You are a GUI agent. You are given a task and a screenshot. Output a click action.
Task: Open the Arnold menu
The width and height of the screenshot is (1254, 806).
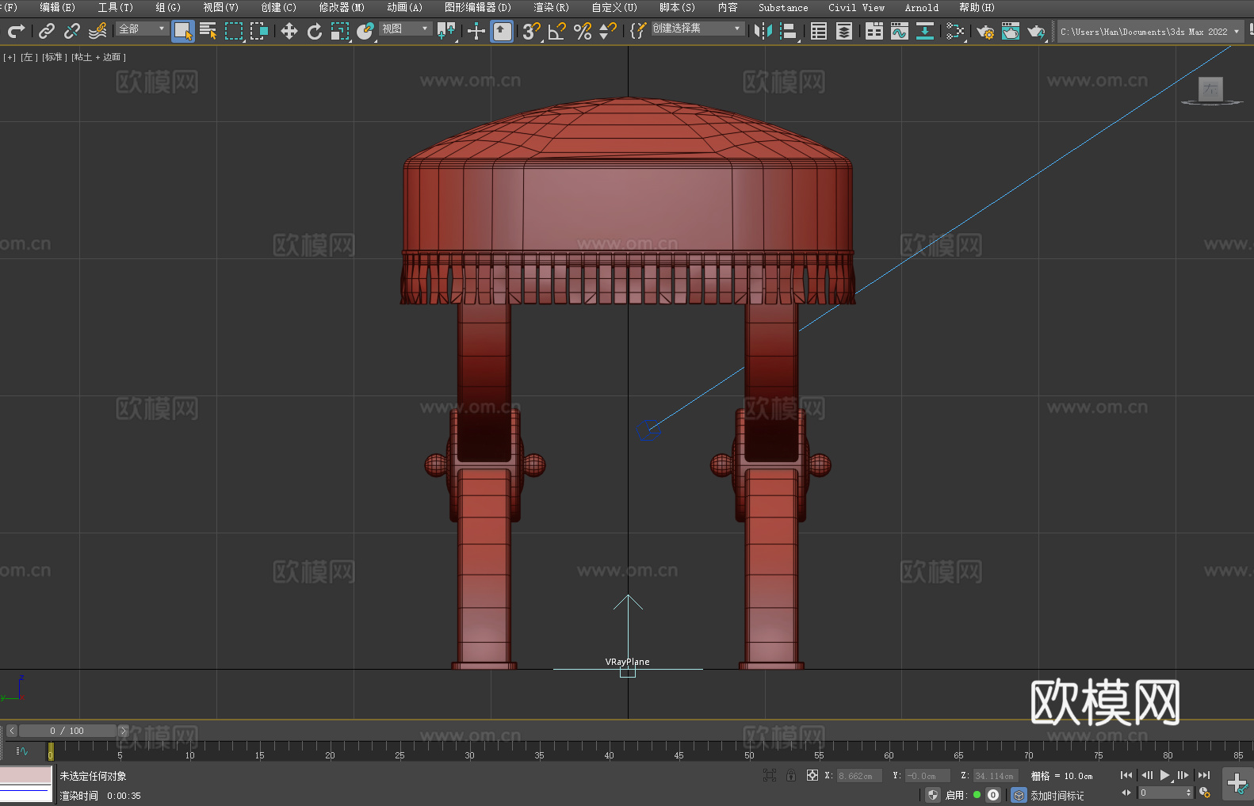pos(922,7)
